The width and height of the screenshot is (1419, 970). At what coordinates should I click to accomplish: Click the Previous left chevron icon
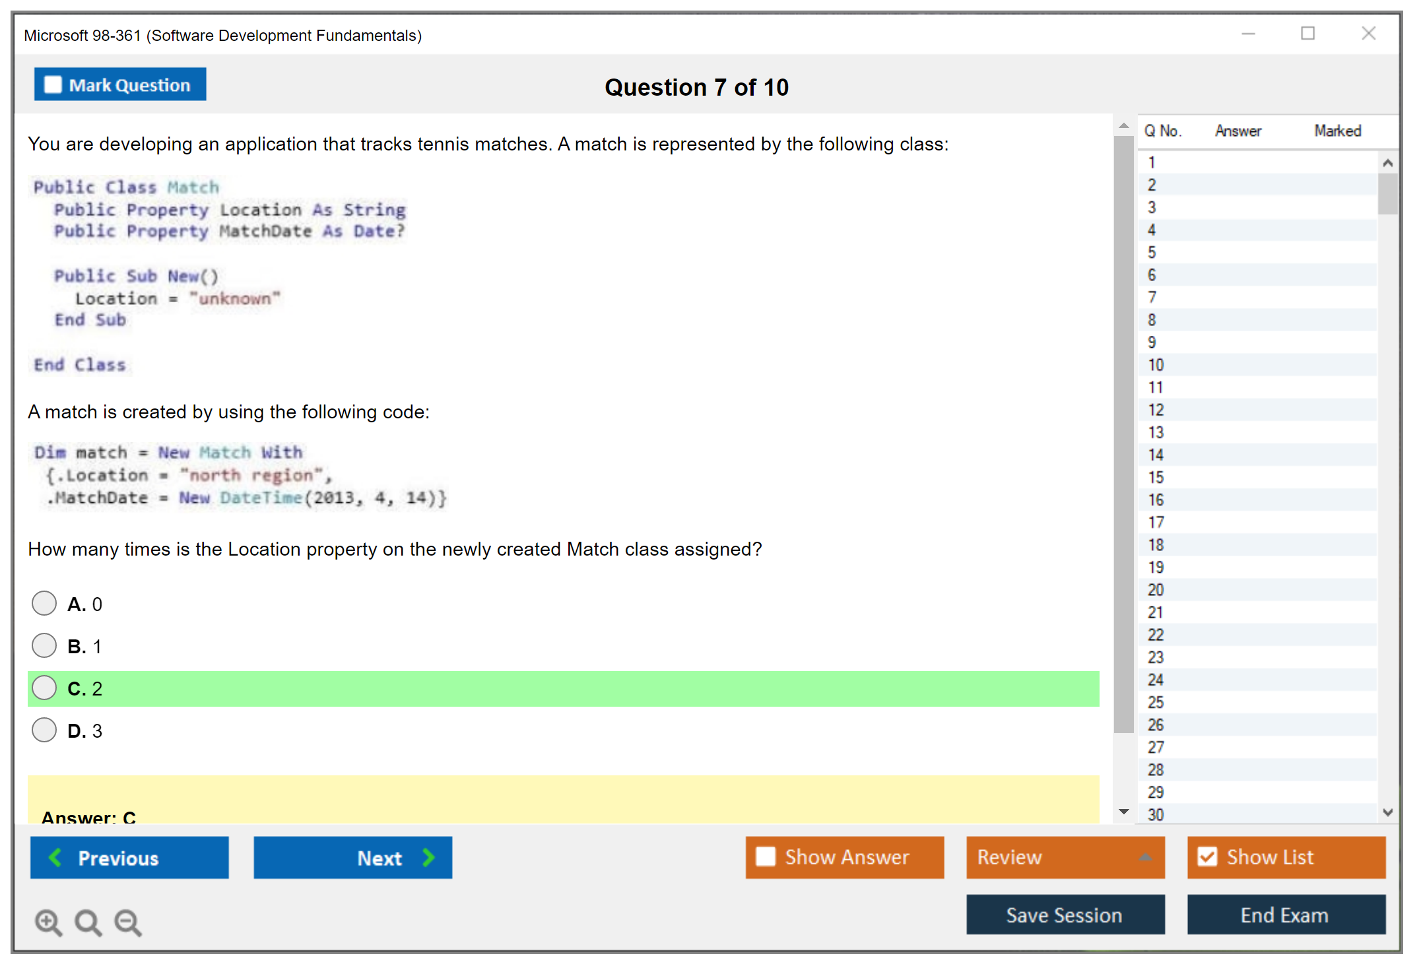click(x=55, y=857)
